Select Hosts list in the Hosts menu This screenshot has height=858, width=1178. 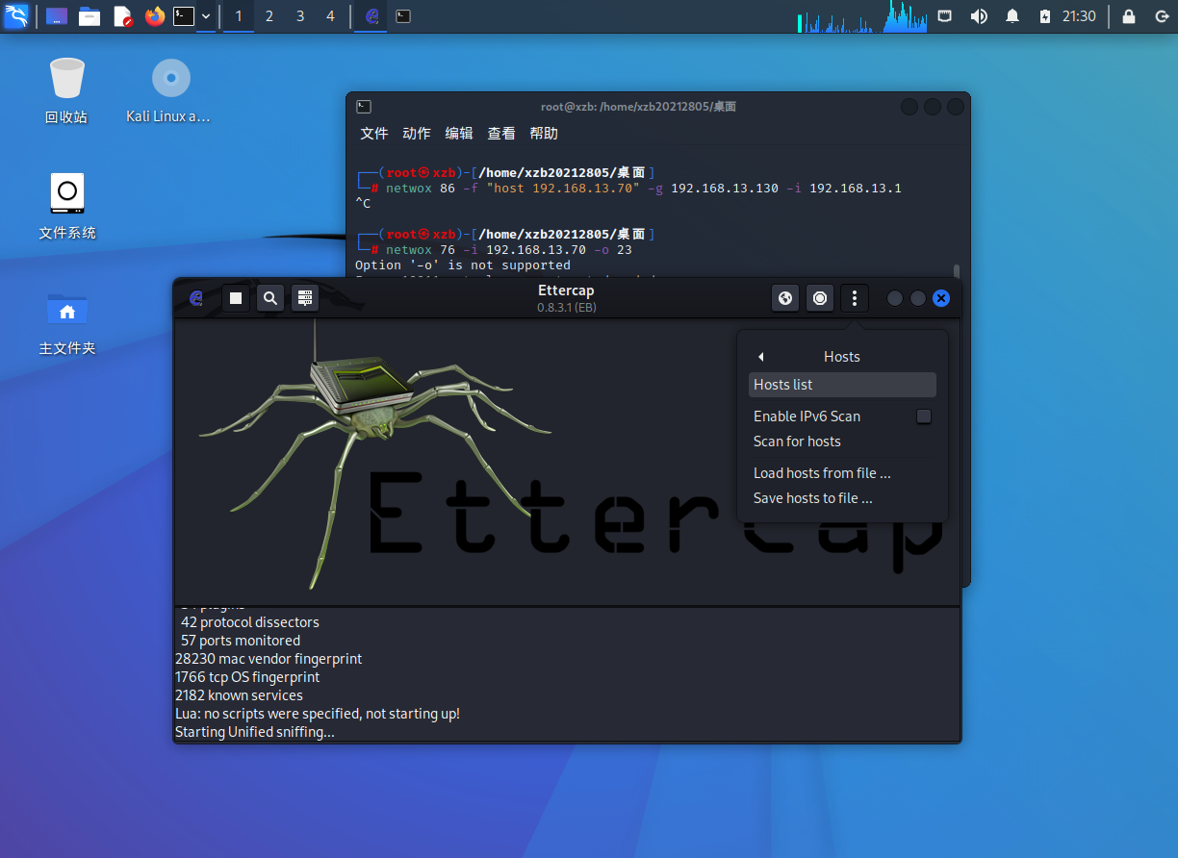(x=842, y=385)
